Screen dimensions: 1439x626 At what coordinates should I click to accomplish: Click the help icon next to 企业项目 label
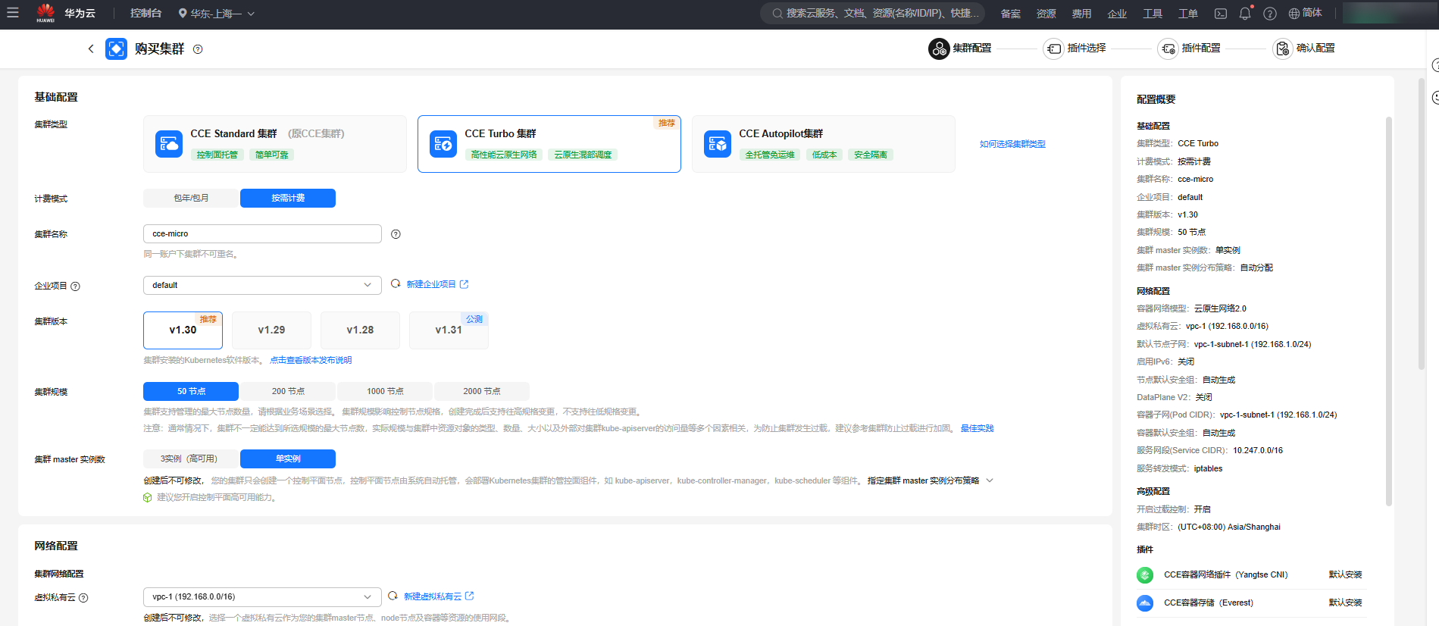pyautogui.click(x=75, y=286)
